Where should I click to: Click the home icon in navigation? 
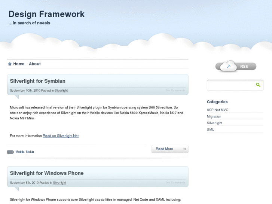pyautogui.click(x=10, y=64)
